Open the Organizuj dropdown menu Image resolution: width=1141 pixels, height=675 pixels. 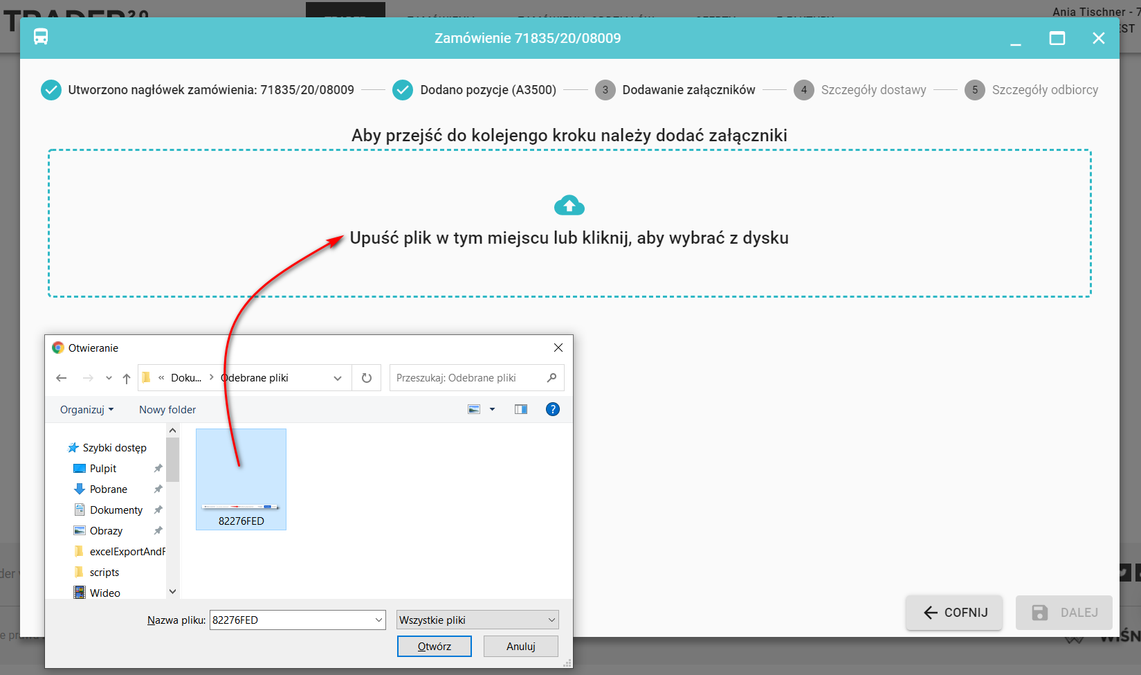pyautogui.click(x=86, y=409)
